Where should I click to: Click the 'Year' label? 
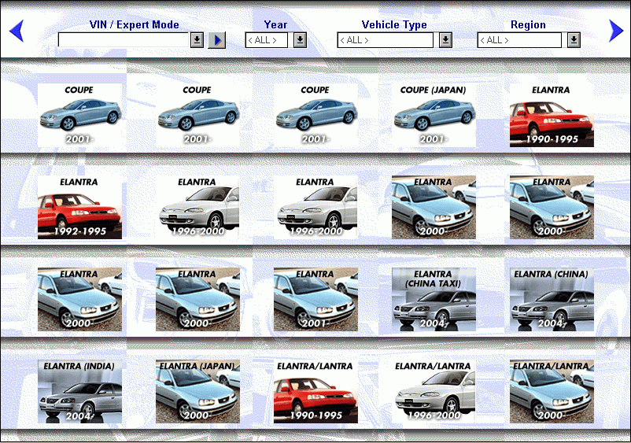pos(275,24)
